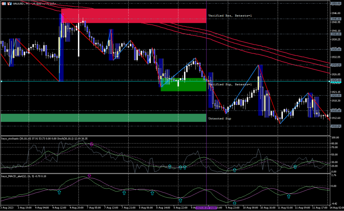Click the 1950.00 price on the scale

336,3
